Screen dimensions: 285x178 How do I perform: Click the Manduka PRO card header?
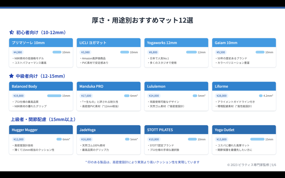[x=109, y=86]
